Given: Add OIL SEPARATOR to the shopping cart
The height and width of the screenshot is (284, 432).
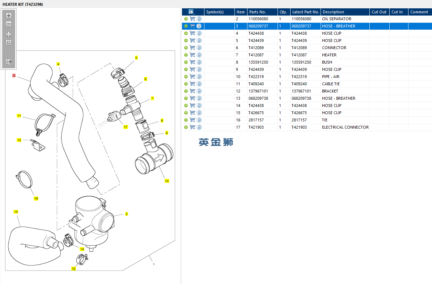Looking at the screenshot, I should [192, 19].
